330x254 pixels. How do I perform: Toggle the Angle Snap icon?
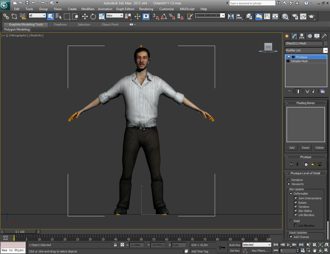tap(164, 17)
